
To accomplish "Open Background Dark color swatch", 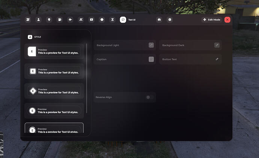I will (217, 45).
